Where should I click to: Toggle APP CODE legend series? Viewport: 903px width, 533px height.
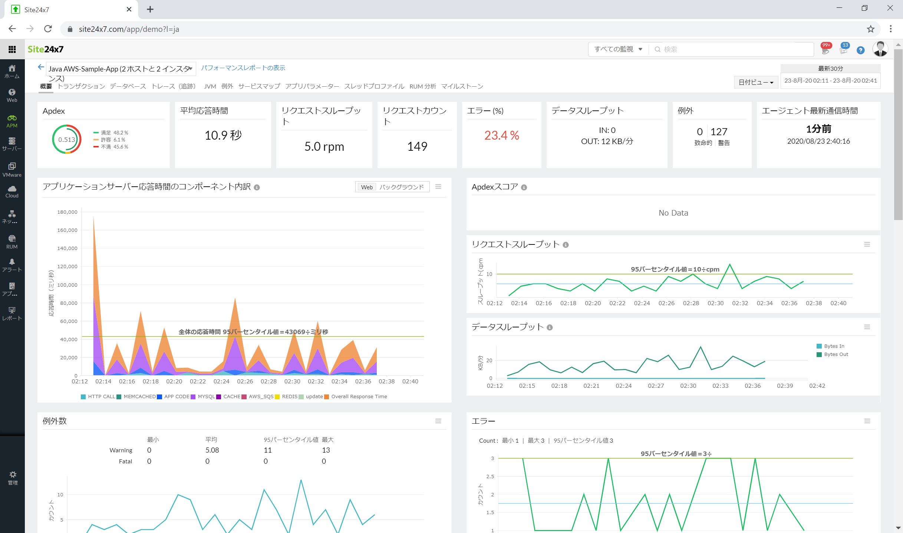pyautogui.click(x=173, y=397)
